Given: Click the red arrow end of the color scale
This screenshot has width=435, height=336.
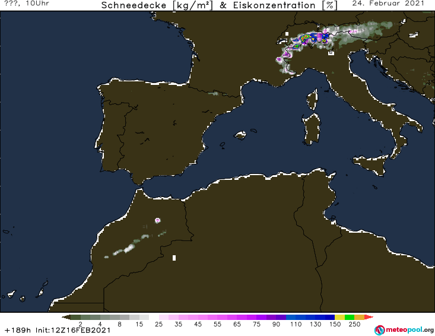Looking at the screenshot, I should [x=369, y=317].
